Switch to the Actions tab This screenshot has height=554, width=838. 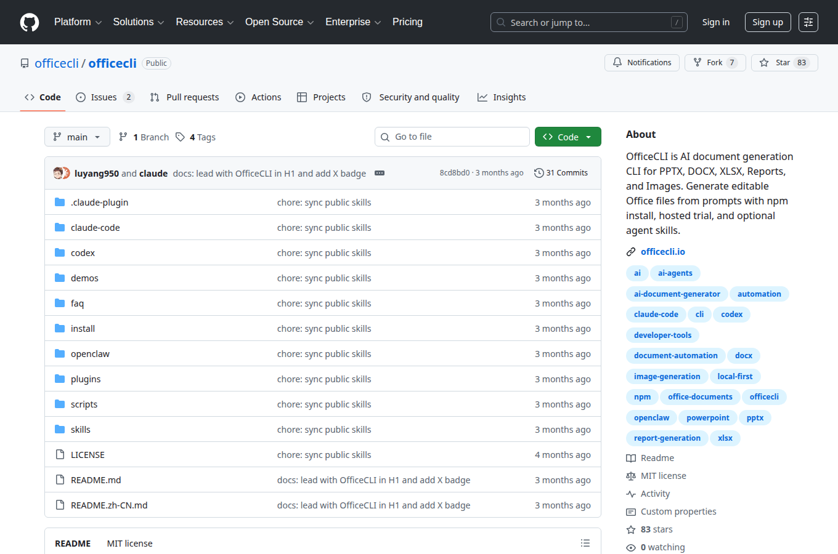[x=259, y=97]
